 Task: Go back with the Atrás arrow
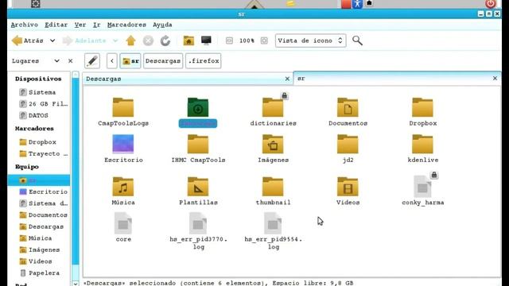click(x=27, y=41)
